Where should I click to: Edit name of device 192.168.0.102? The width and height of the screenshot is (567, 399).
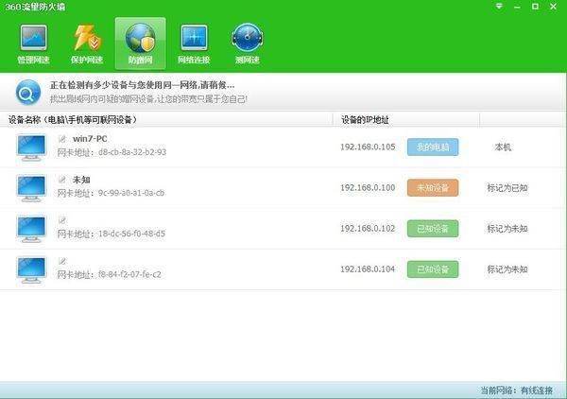coord(62,220)
